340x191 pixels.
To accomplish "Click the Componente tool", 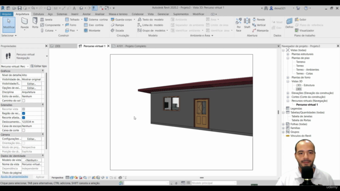I will (50, 25).
